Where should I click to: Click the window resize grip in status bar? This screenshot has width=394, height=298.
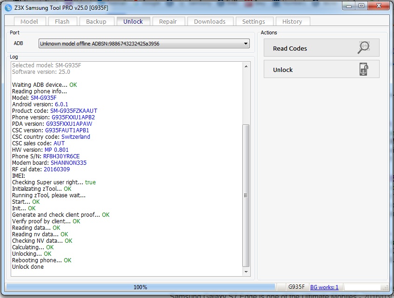[386, 288]
